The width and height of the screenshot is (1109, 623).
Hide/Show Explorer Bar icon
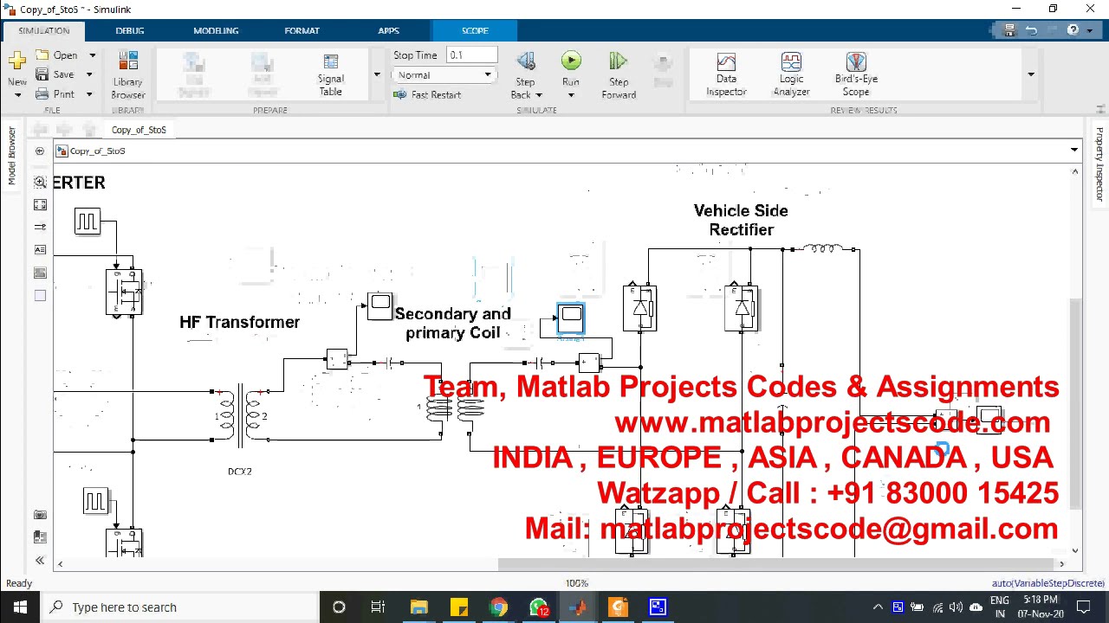click(40, 151)
